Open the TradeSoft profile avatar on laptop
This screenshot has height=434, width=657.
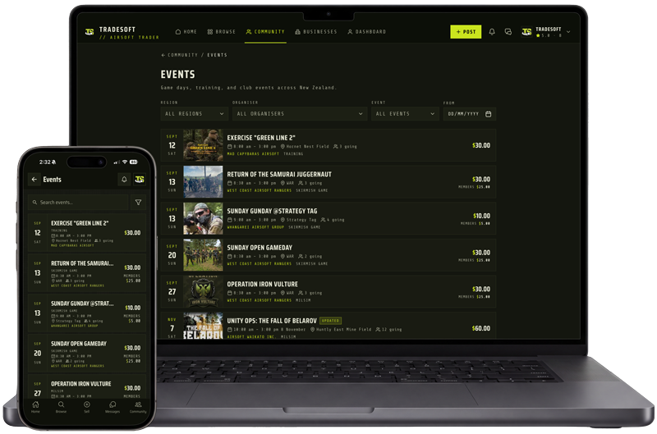tap(526, 32)
